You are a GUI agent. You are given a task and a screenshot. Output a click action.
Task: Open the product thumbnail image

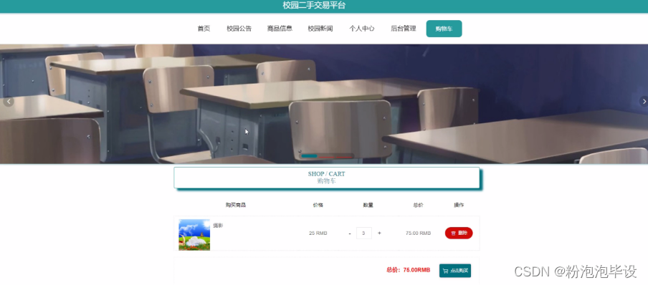coord(194,235)
